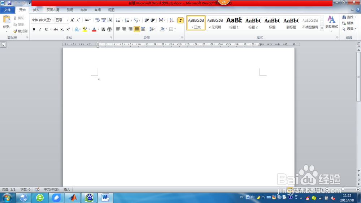Open MATLAB from the taskbar
Screen dimensions: 361x203
(73, 198)
